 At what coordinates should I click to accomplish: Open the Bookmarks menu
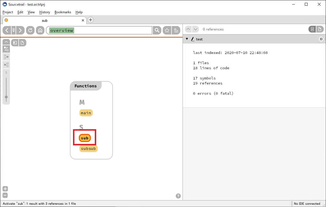click(63, 12)
